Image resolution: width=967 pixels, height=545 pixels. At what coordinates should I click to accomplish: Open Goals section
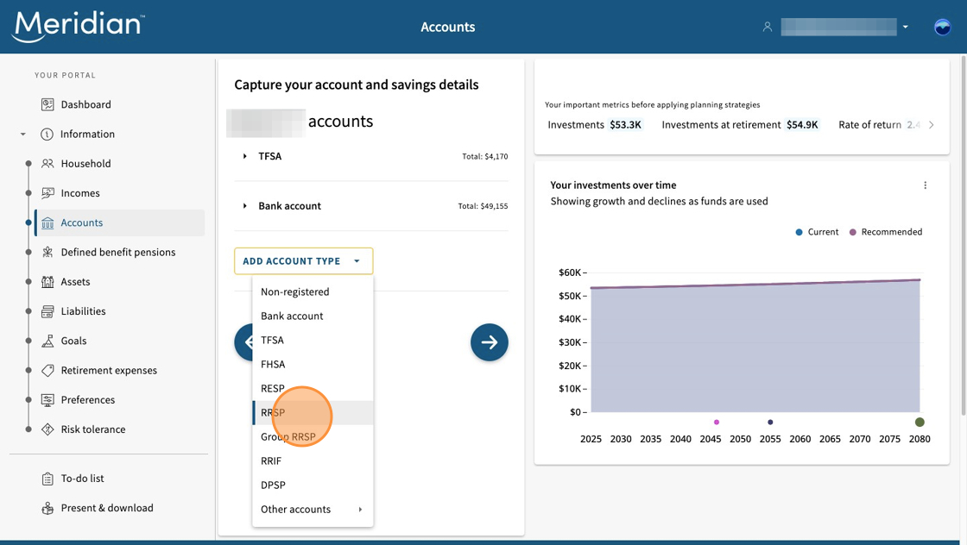[x=73, y=341]
